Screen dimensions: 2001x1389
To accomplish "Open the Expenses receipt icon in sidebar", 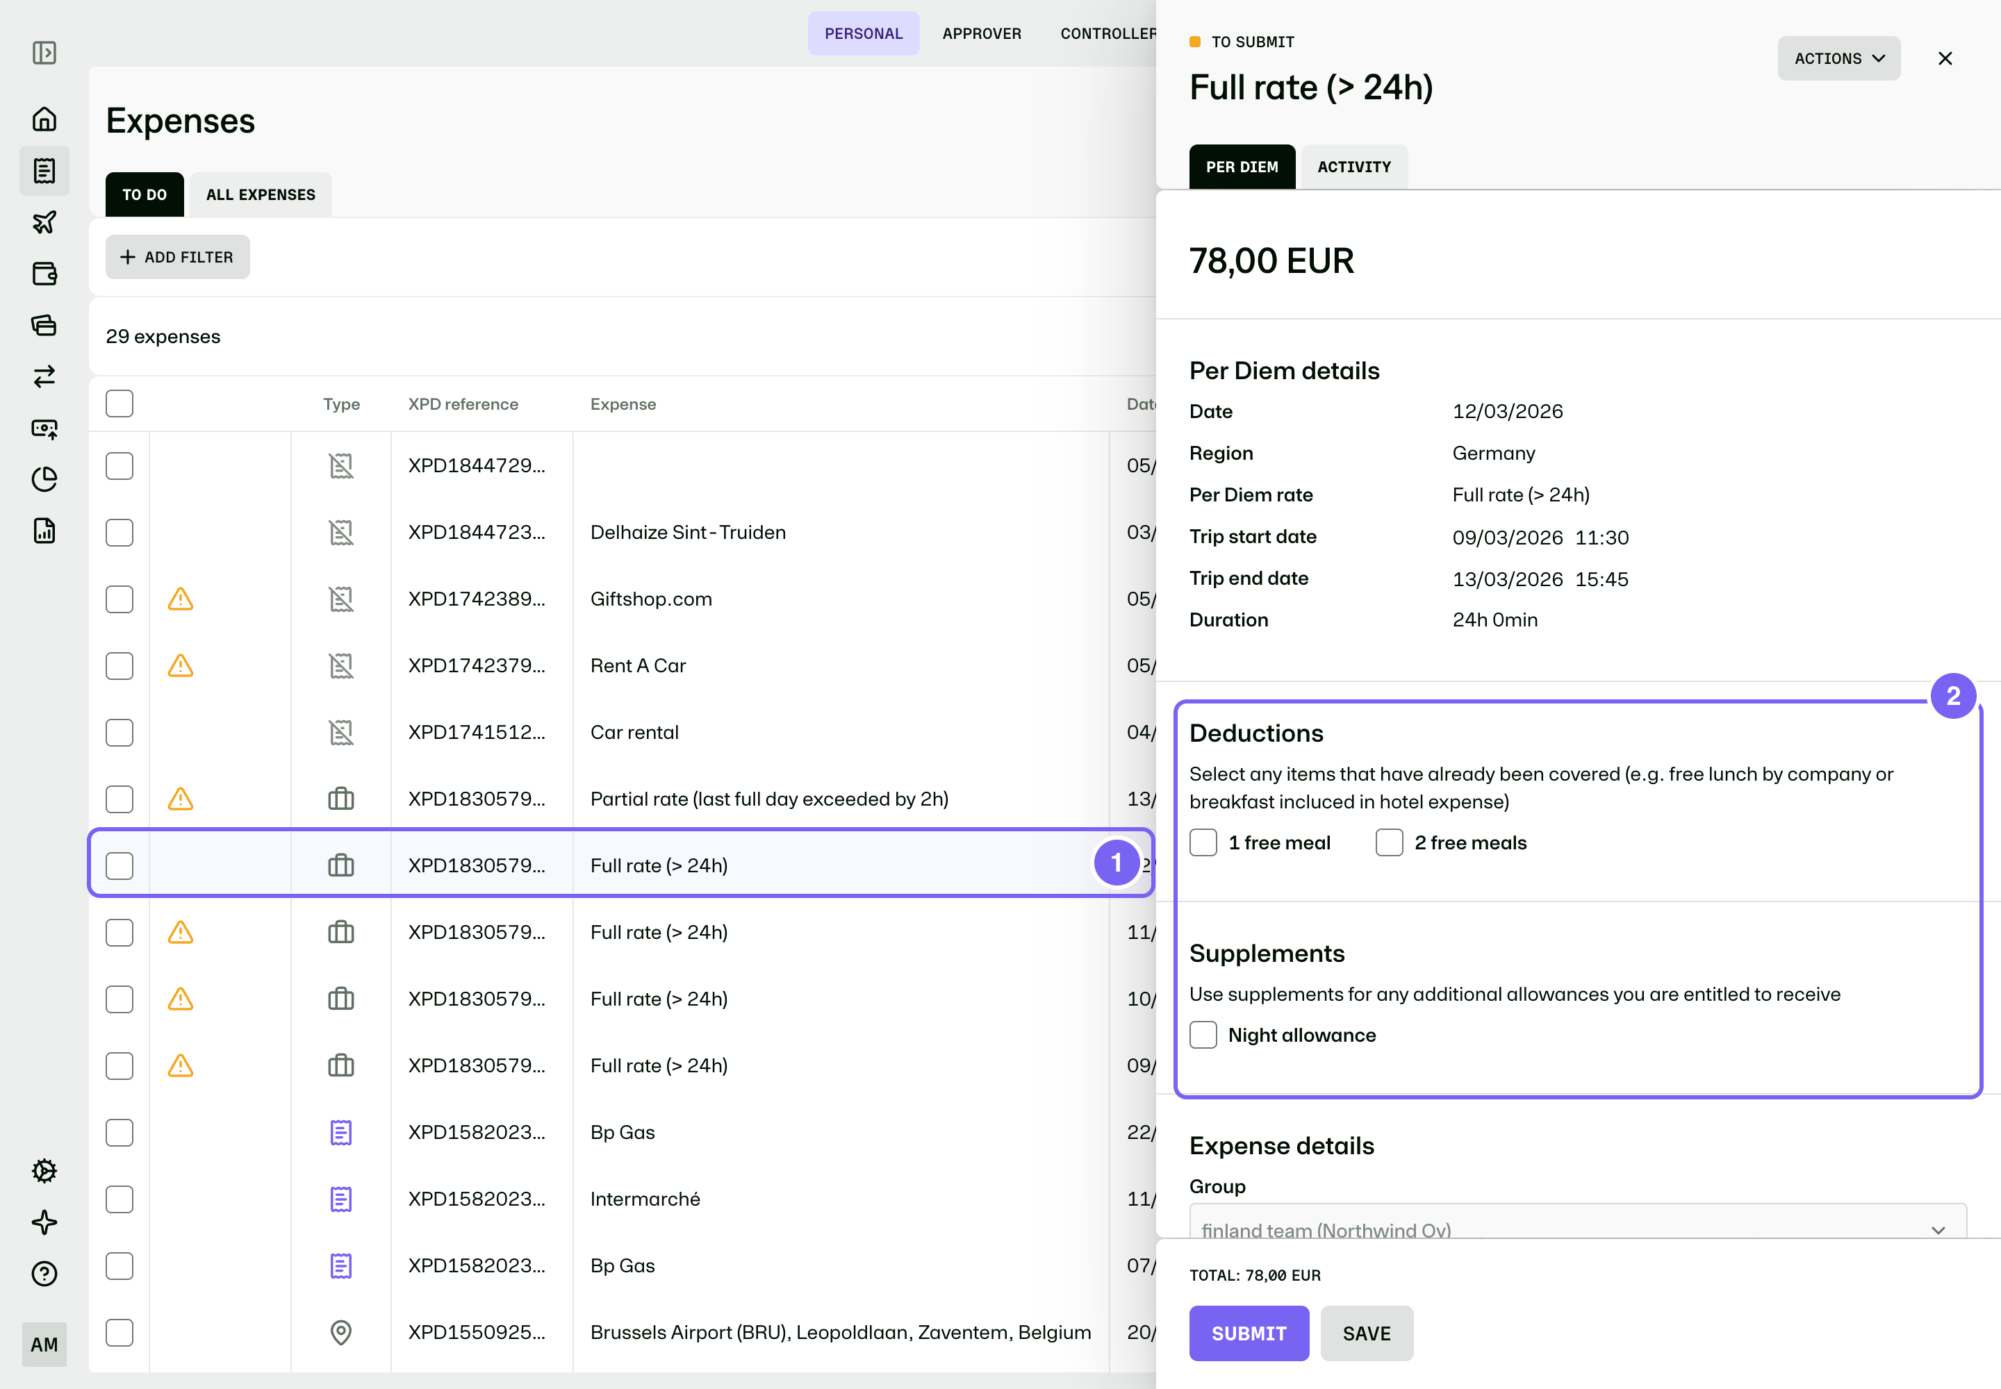I will coord(44,171).
